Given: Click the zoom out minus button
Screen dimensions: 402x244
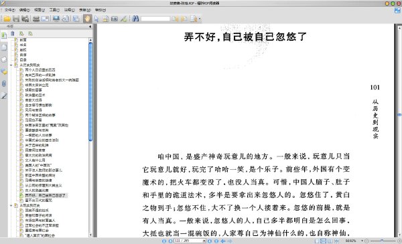Looking at the screenshot, I should 367,241.
